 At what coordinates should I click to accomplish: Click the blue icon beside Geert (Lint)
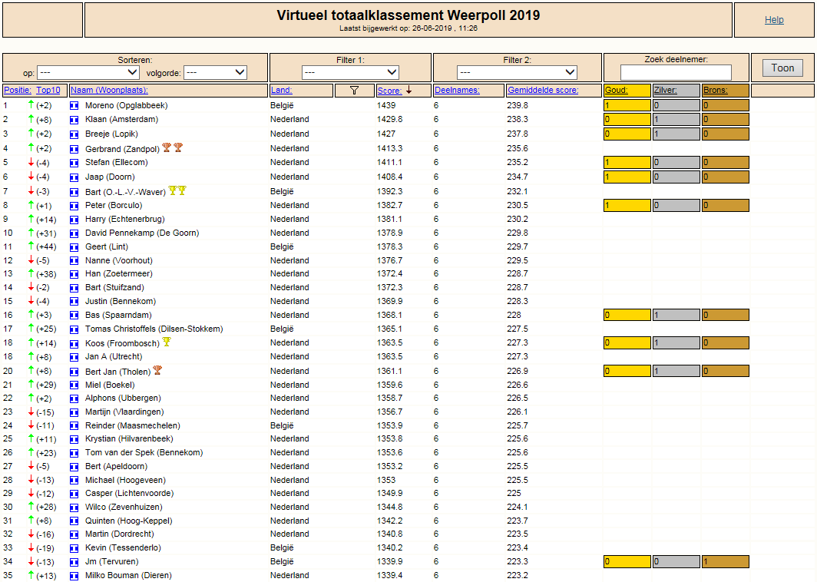(74, 247)
